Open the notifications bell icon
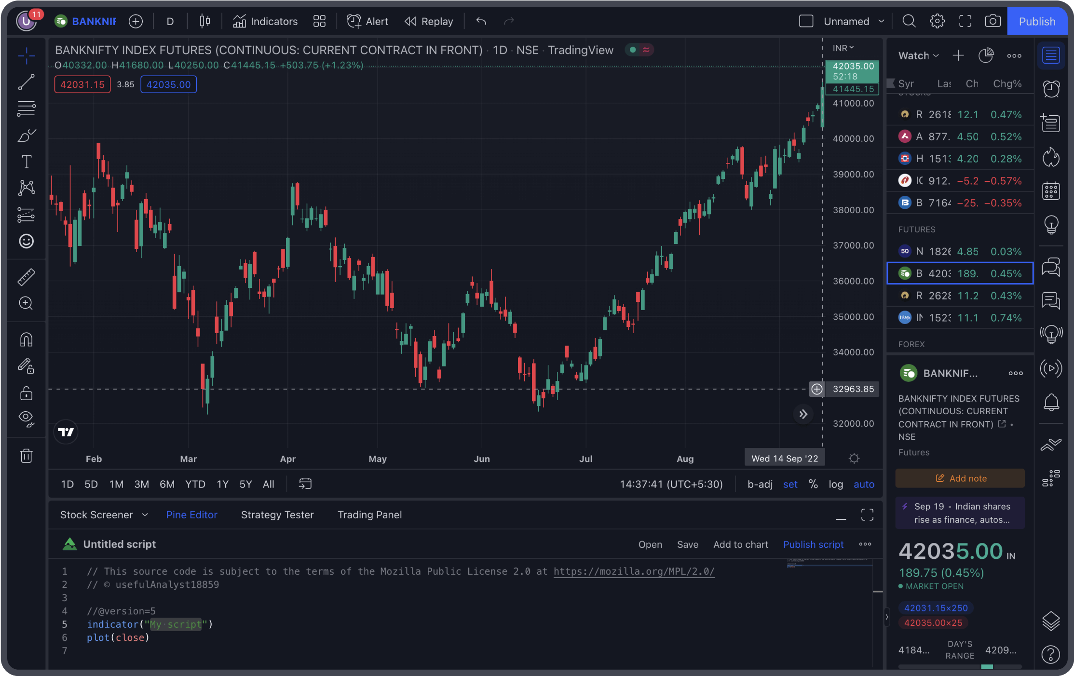 [1051, 402]
